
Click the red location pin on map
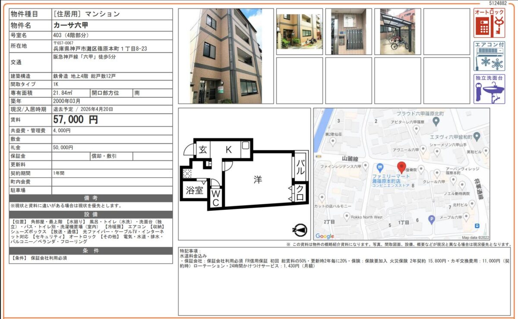pyautogui.click(x=401, y=167)
